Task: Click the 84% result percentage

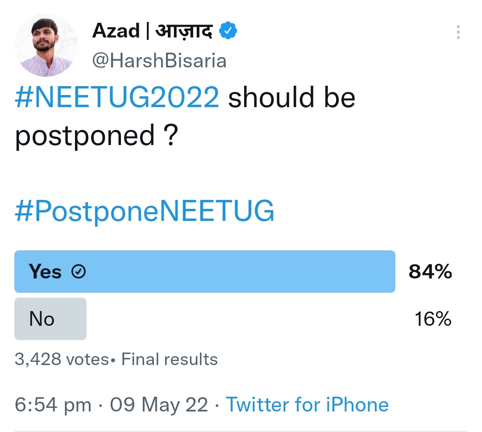Action: tap(430, 271)
